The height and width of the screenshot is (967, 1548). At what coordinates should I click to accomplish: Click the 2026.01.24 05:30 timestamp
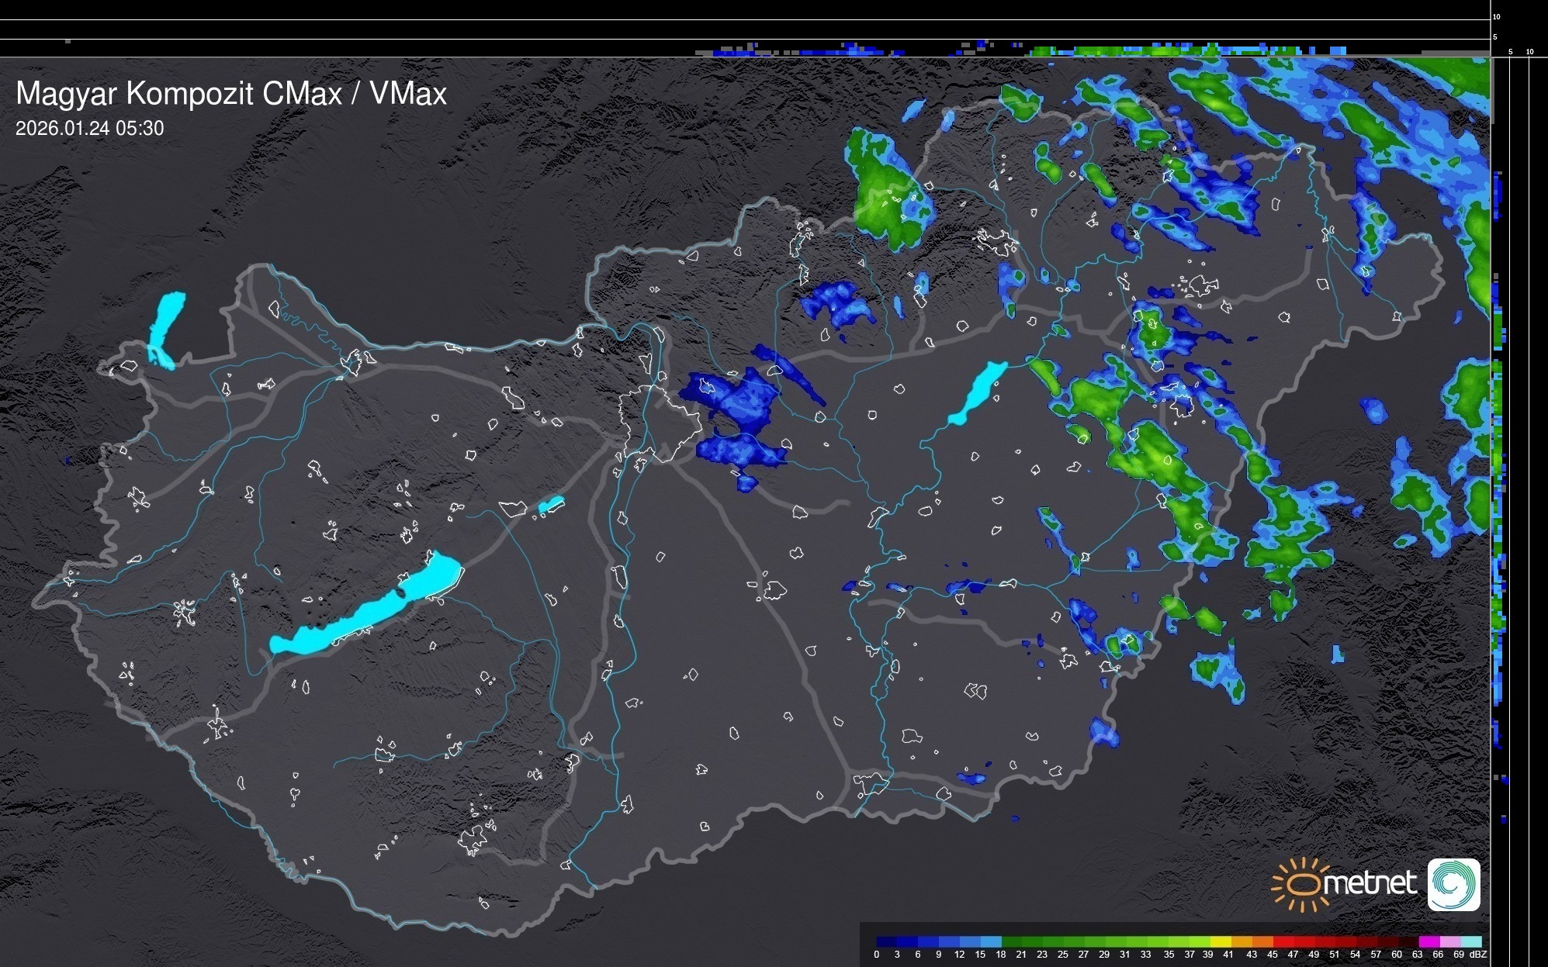coord(89,129)
